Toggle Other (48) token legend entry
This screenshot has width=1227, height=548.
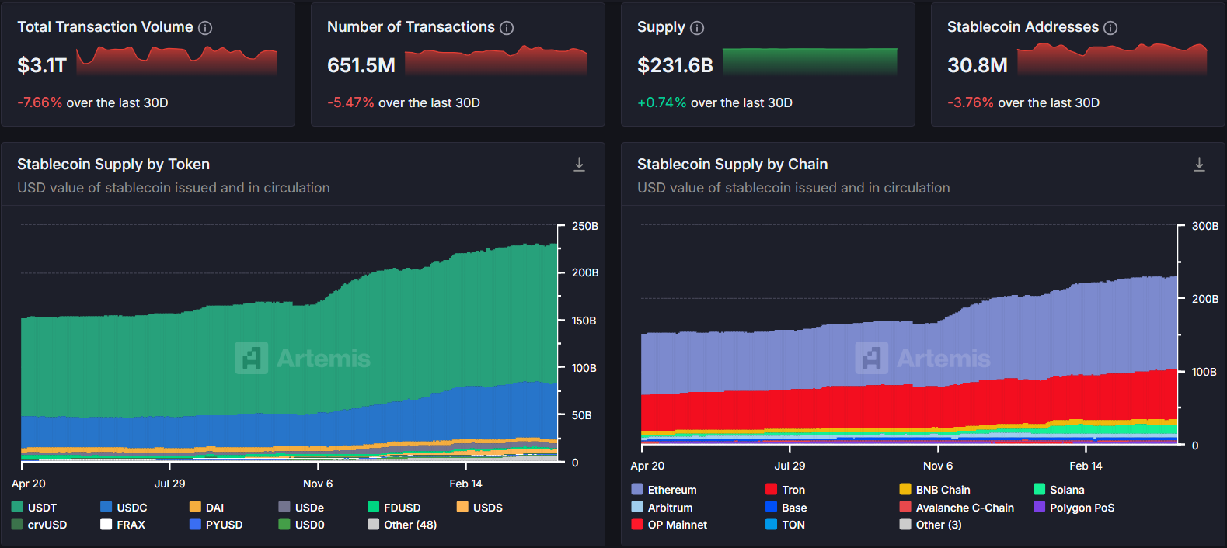(403, 525)
